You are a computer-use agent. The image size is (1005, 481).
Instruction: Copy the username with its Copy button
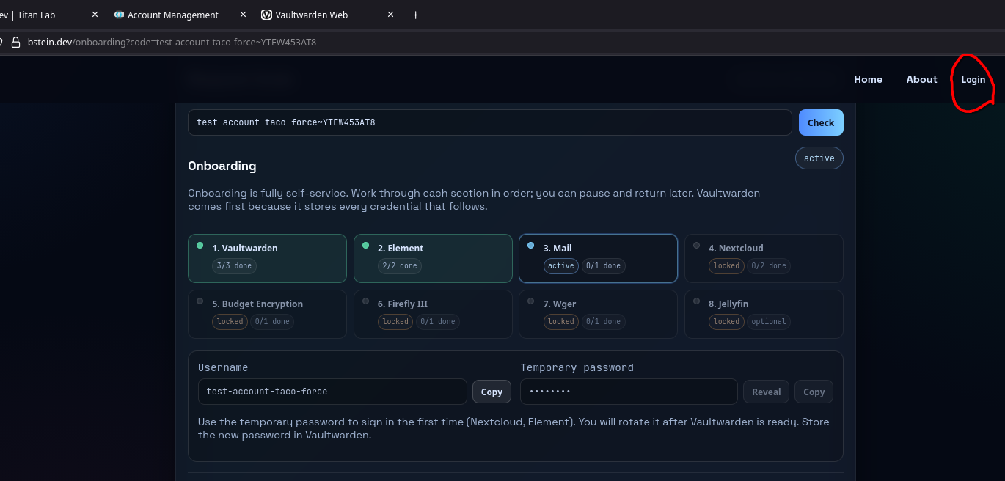pyautogui.click(x=491, y=392)
